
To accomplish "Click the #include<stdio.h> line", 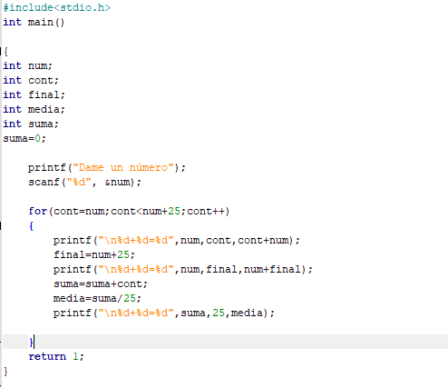I will [x=57, y=7].
